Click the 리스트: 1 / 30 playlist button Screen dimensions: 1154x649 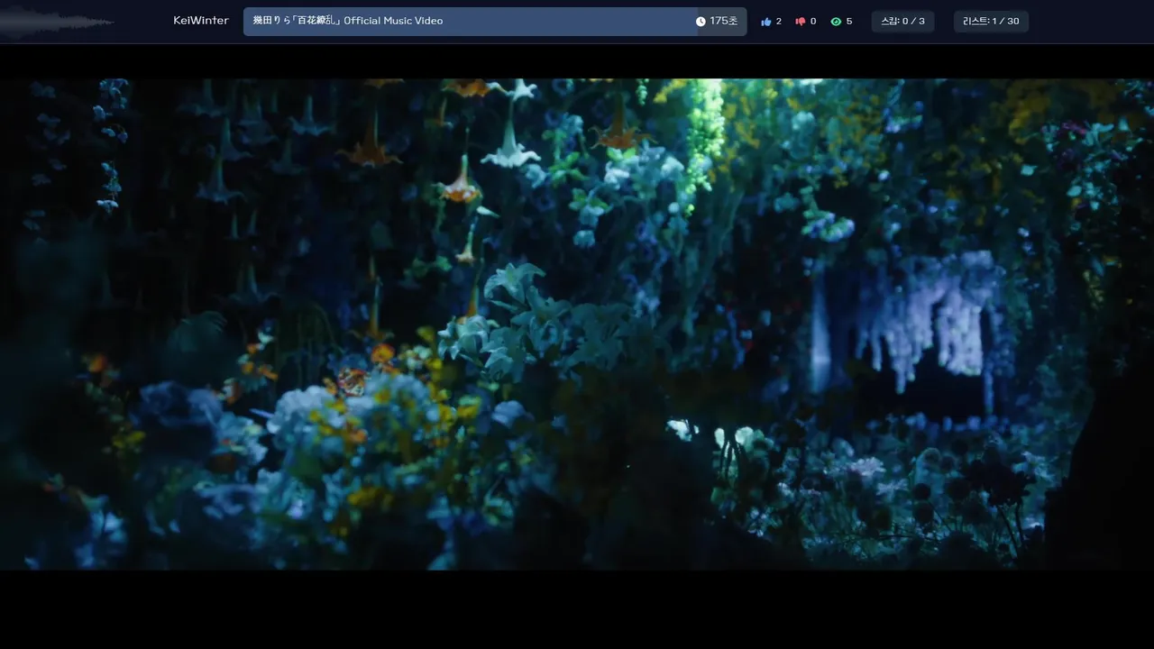click(x=991, y=22)
